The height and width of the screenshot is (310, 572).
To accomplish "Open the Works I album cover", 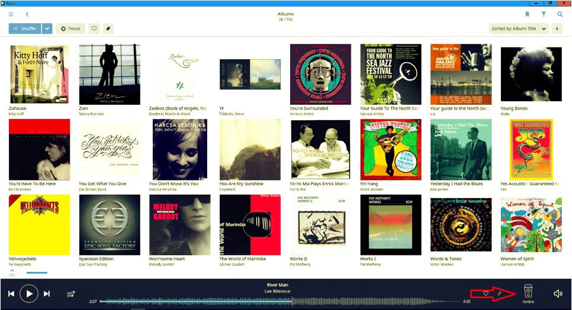I will pos(391,225).
